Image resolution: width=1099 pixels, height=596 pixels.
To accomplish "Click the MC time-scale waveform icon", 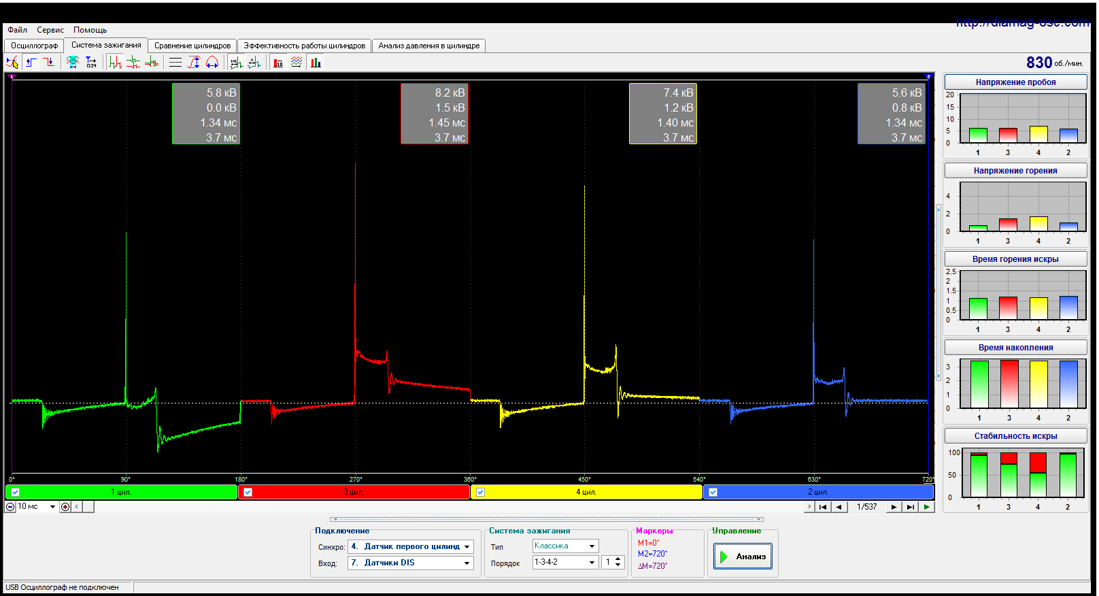I will pos(236,63).
